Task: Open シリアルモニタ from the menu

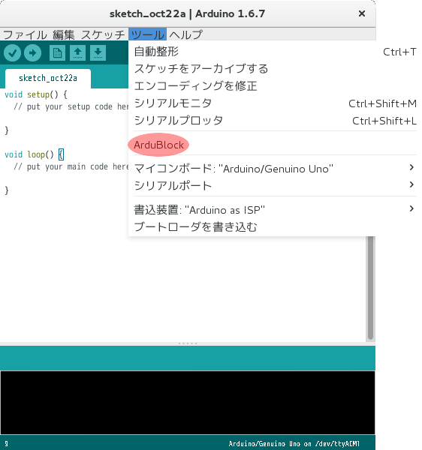Action: 275,103
